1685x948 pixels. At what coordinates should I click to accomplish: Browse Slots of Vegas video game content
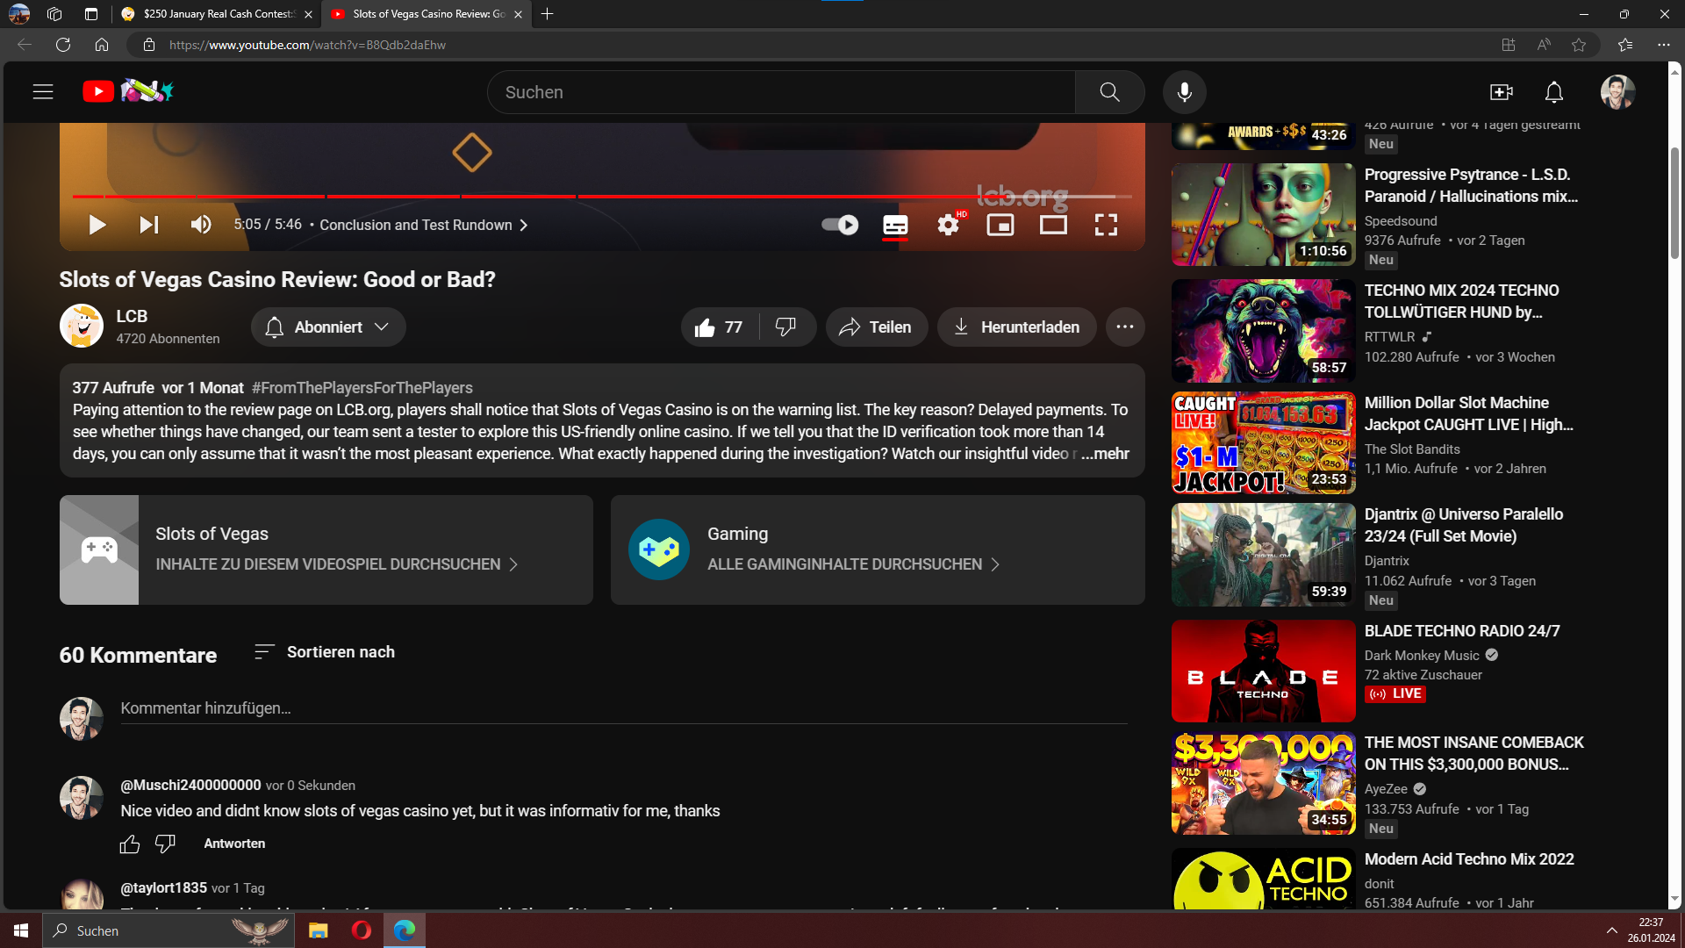326,549
